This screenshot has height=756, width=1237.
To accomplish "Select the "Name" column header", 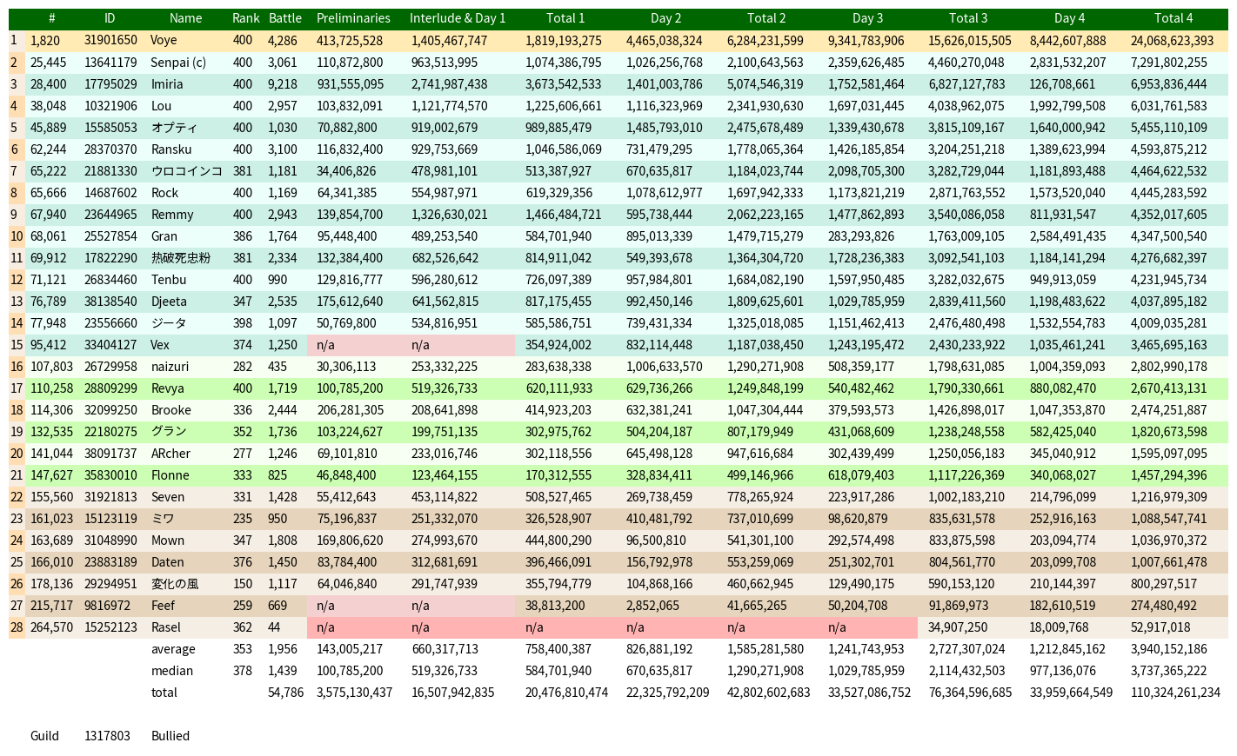I will [x=185, y=18].
